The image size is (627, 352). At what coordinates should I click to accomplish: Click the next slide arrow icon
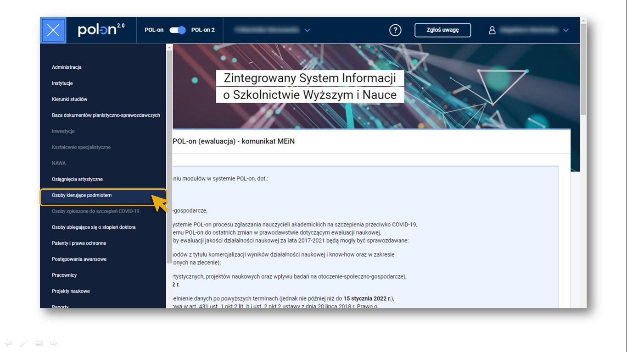coord(54,343)
